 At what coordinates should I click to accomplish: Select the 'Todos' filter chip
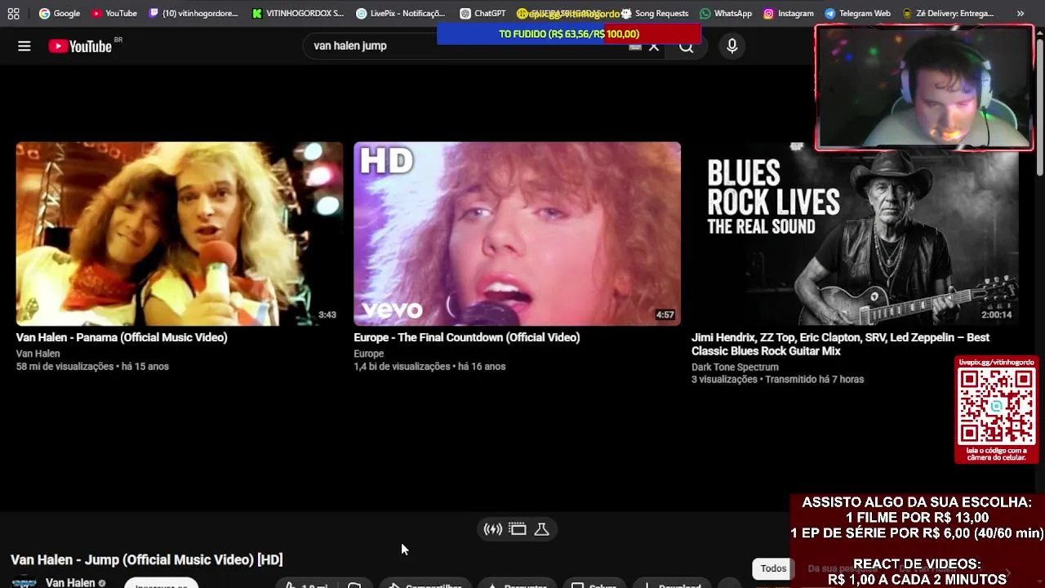click(x=773, y=568)
